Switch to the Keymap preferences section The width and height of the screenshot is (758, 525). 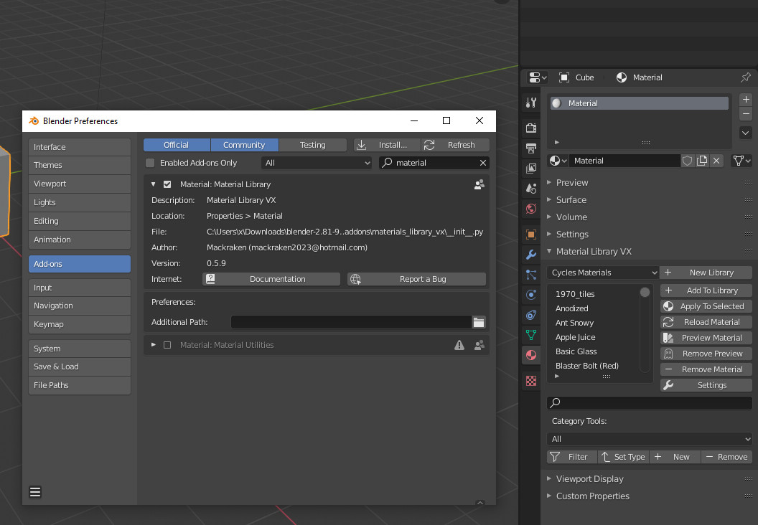click(x=79, y=324)
